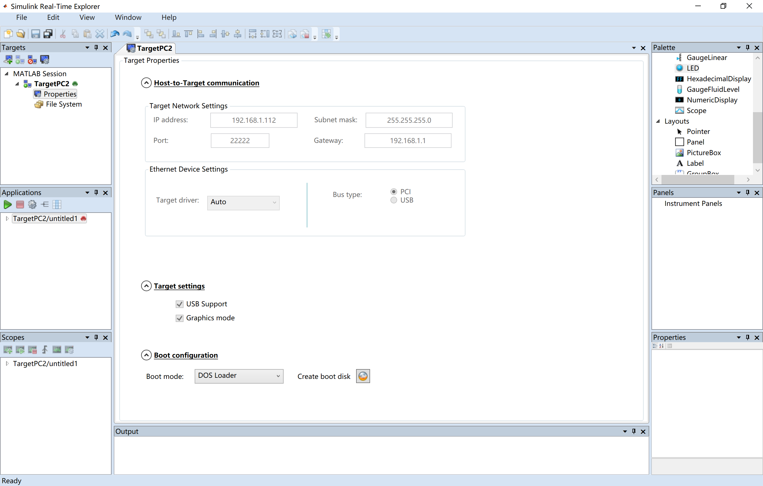Click the Start scope icon in Scopes panel
763x486 pixels.
[20, 350]
